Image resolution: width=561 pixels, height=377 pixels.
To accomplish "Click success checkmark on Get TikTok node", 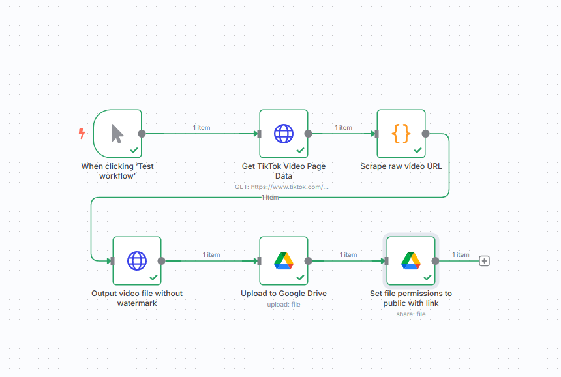I will click(301, 150).
